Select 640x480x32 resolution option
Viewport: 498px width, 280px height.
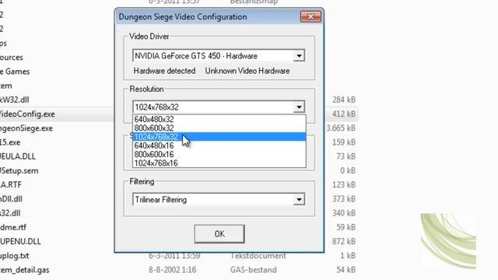(219, 119)
